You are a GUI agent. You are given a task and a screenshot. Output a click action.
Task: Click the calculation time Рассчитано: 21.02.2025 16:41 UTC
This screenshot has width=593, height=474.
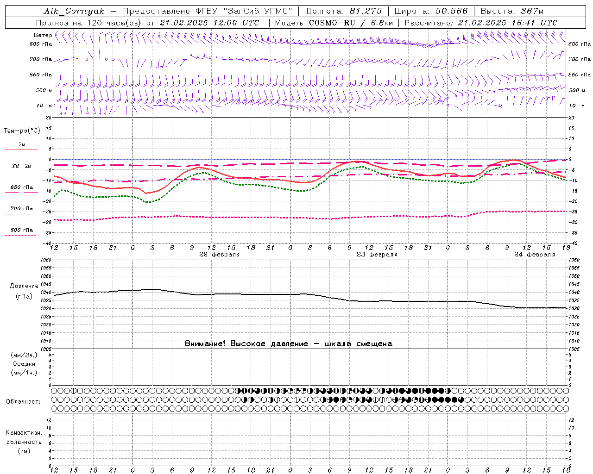click(x=481, y=23)
